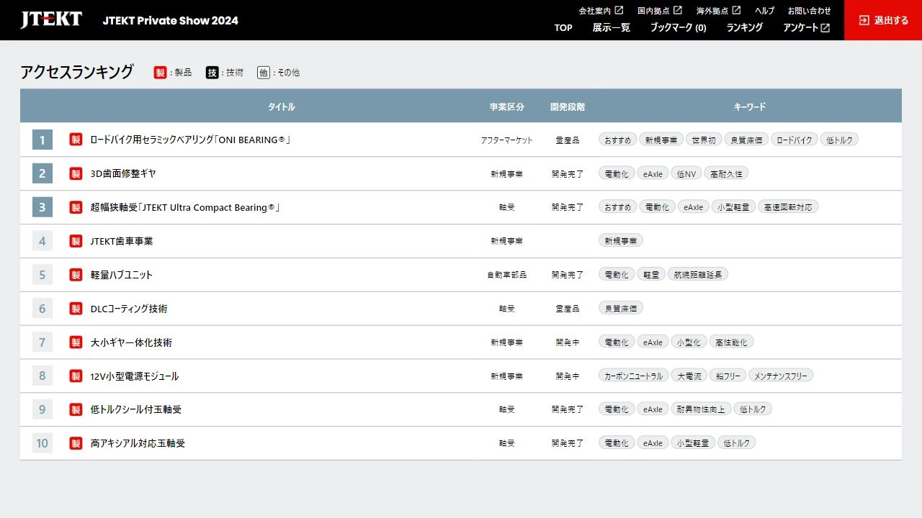
Task: Click the カーボンニュートラル keyword tag
Action: click(x=633, y=376)
